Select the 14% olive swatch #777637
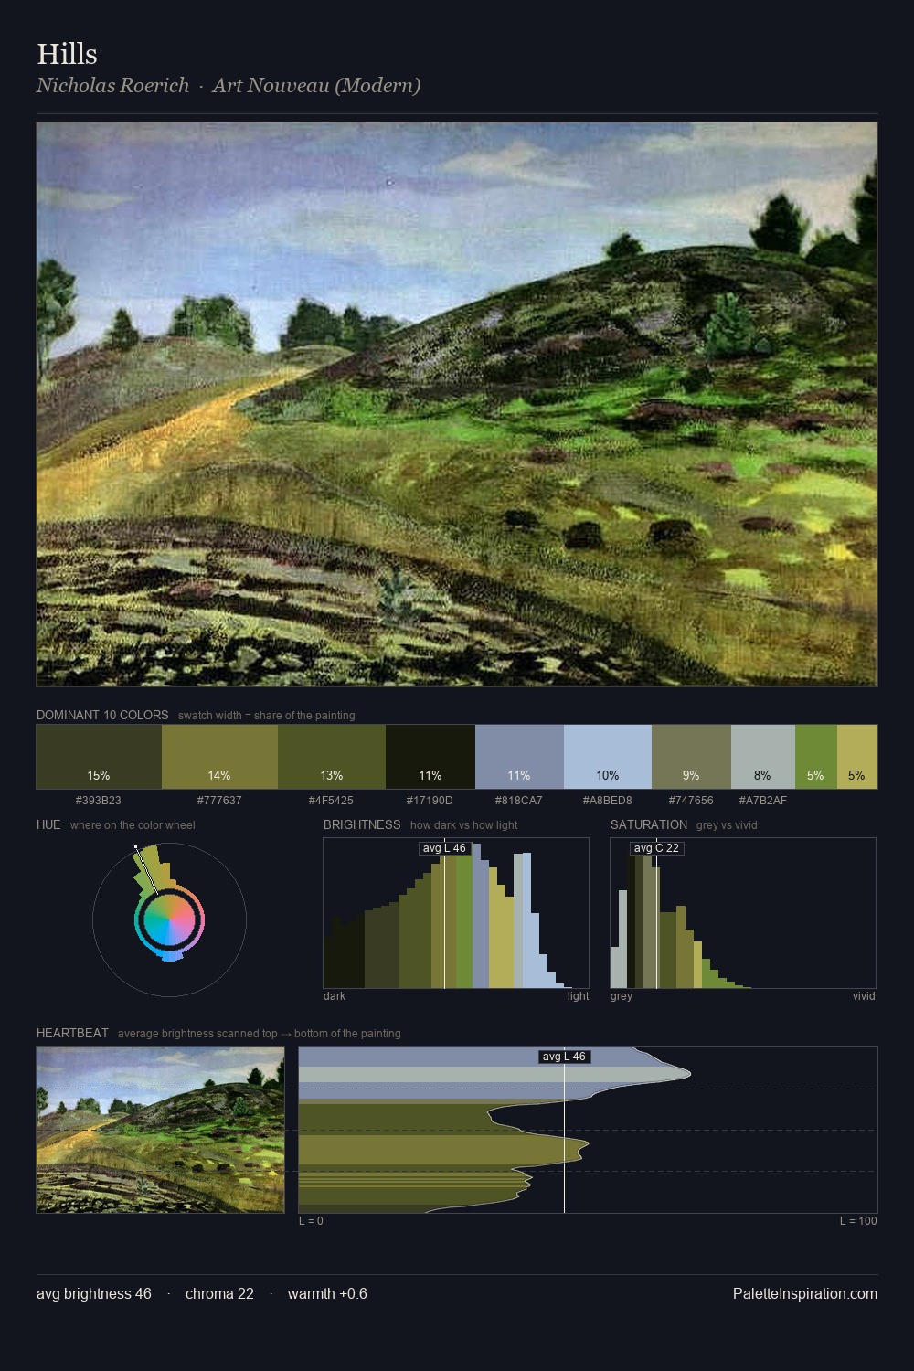Image resolution: width=914 pixels, height=1371 pixels. click(219, 757)
